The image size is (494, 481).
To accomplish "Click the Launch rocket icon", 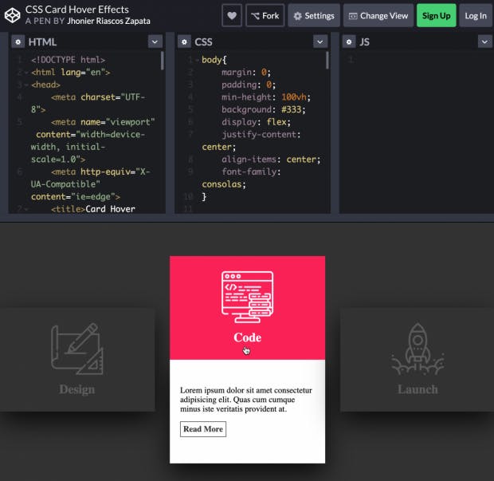I will 418,349.
